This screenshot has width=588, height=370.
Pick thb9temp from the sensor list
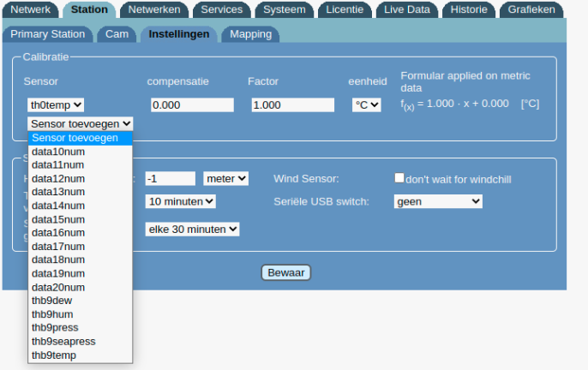(54, 355)
